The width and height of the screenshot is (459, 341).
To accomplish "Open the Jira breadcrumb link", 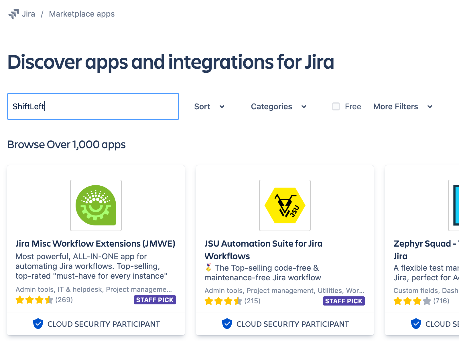I will coord(28,14).
